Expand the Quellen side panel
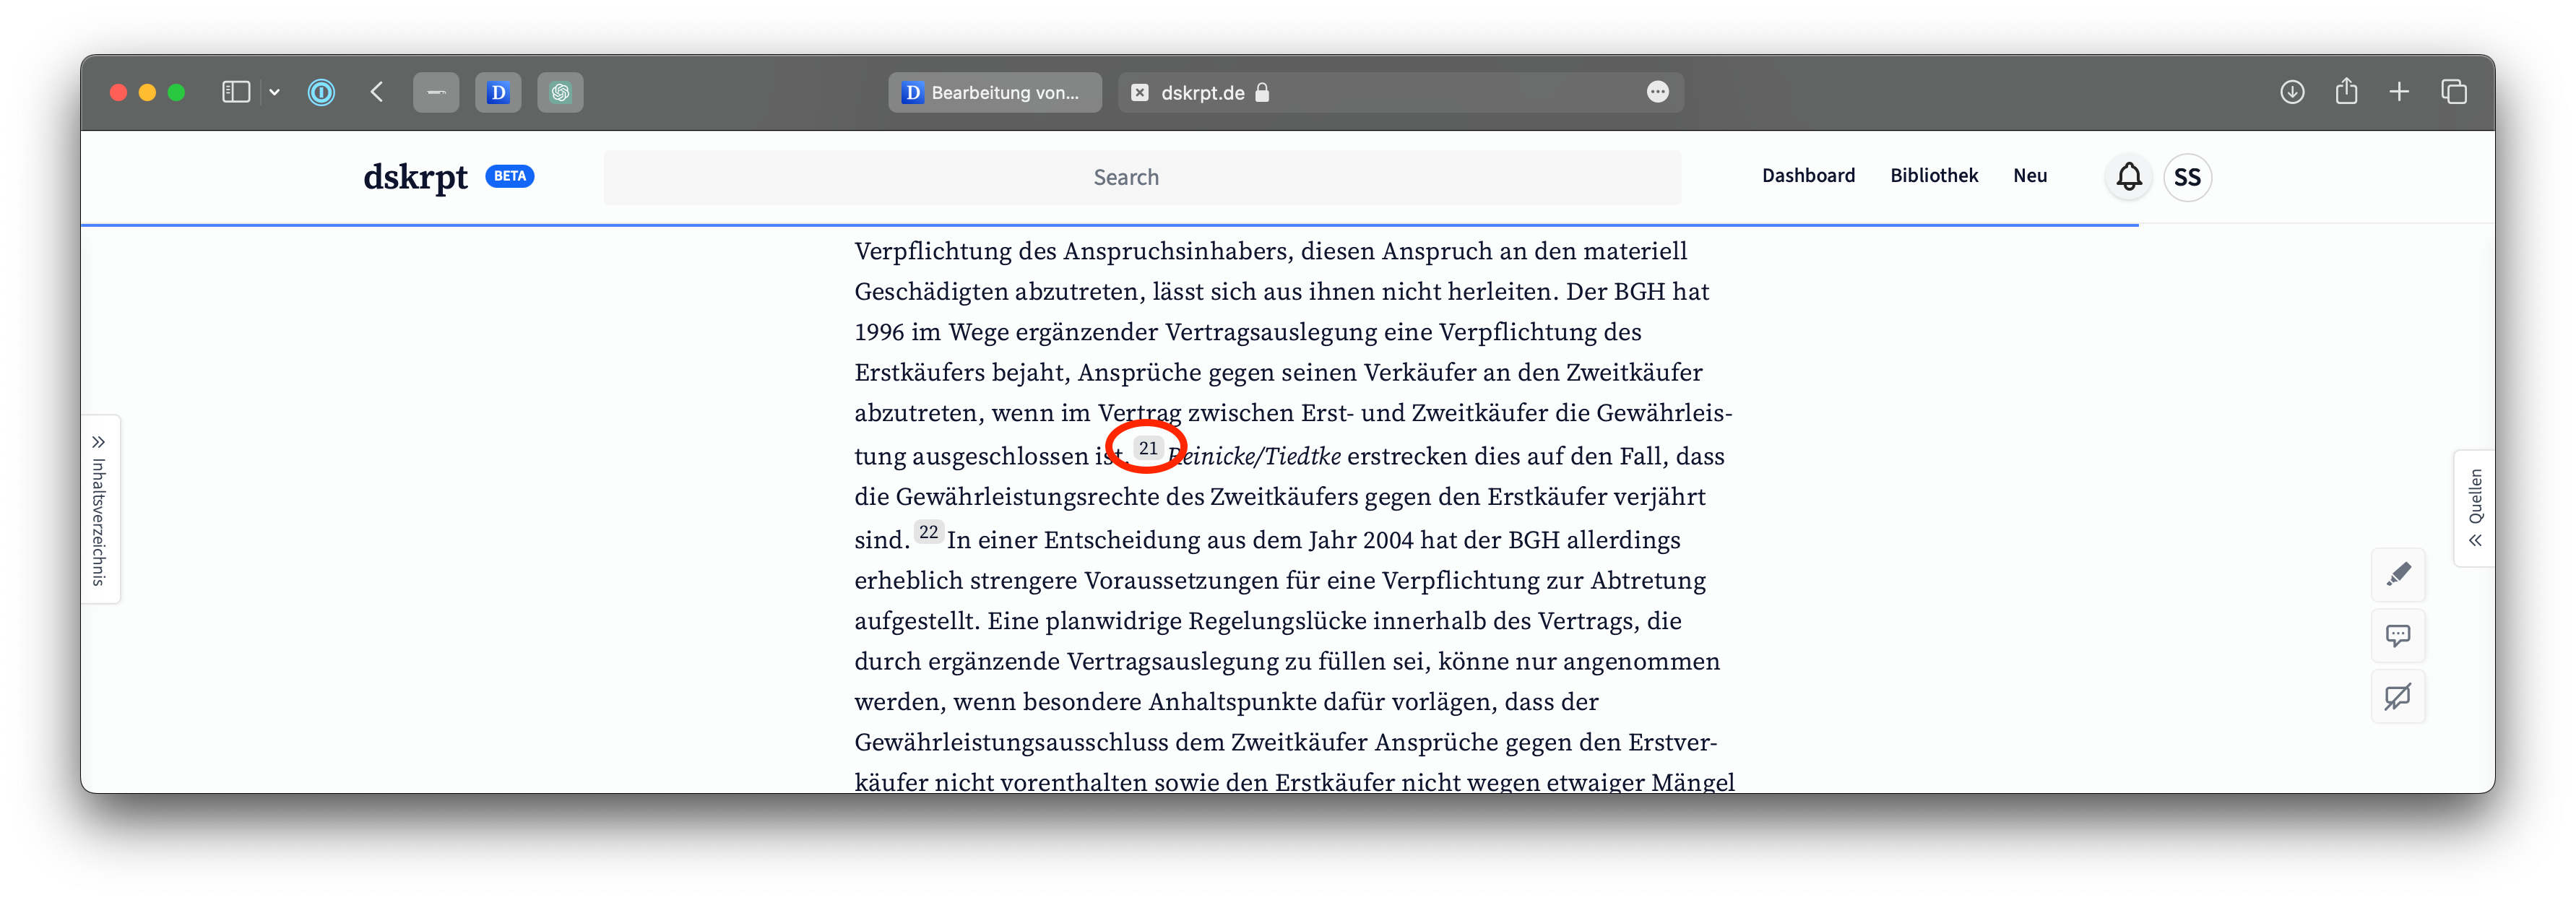 [2475, 509]
